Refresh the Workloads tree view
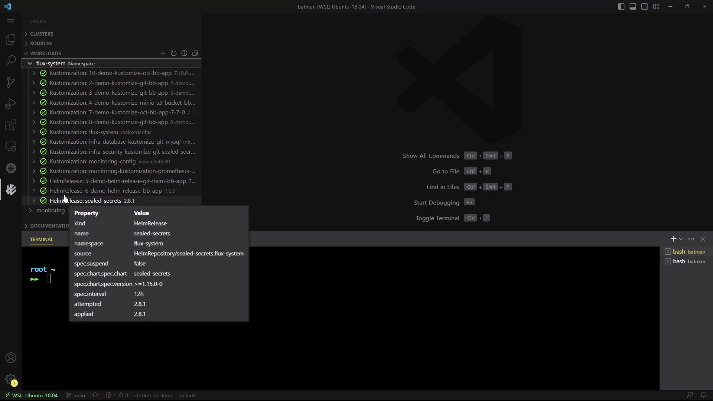 pyautogui.click(x=173, y=53)
